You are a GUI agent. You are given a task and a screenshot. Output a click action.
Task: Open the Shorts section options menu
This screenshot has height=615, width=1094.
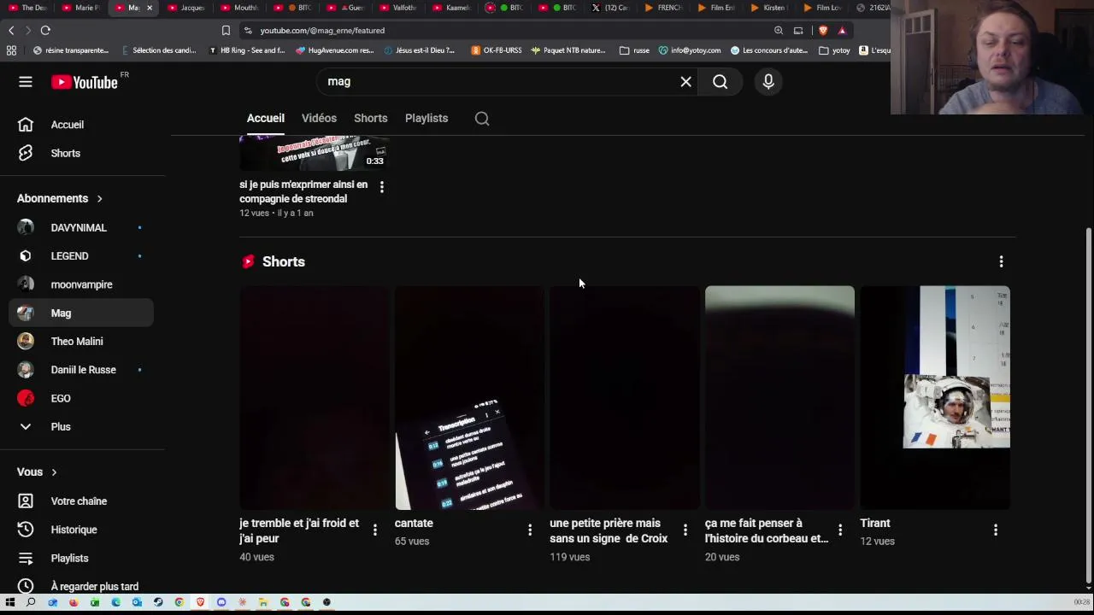1002,261
